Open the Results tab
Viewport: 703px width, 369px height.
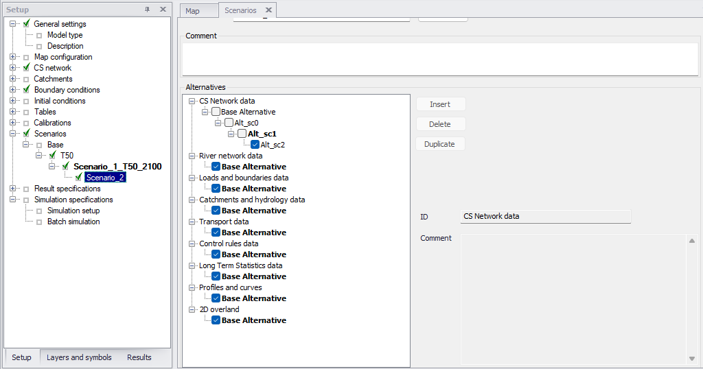(x=139, y=357)
